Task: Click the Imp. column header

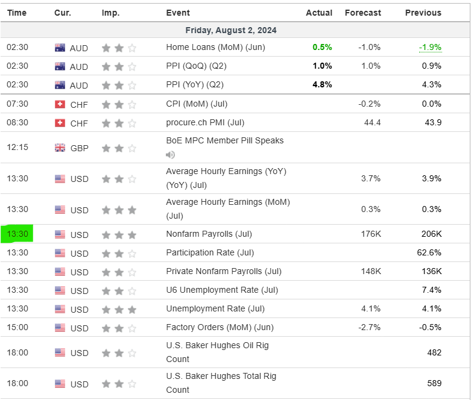Action: pos(110,13)
